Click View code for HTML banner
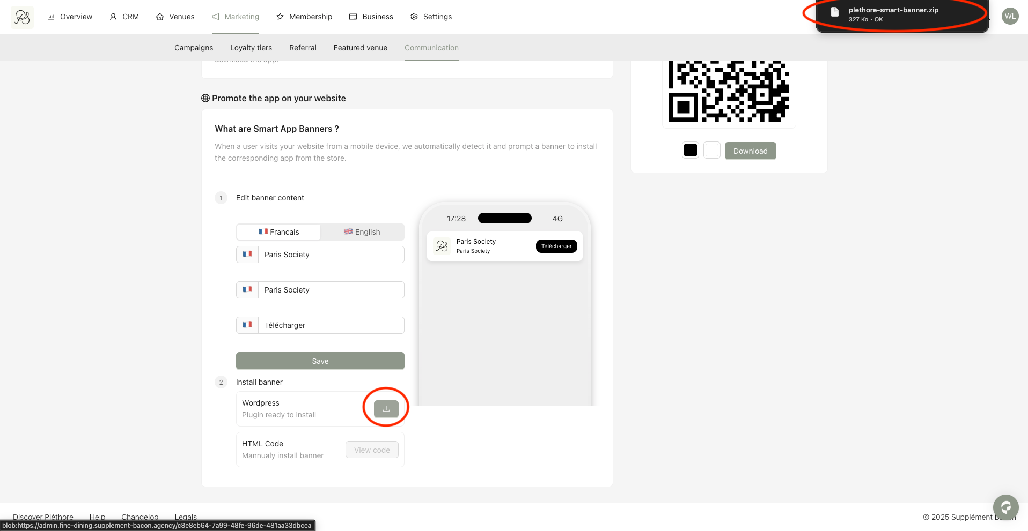The height and width of the screenshot is (531, 1028). [x=372, y=450]
